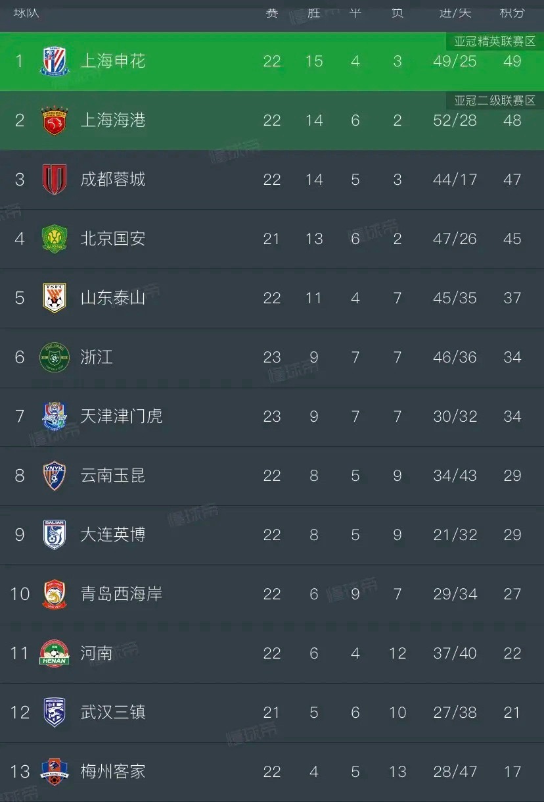Open team name 上海申花

(113, 61)
